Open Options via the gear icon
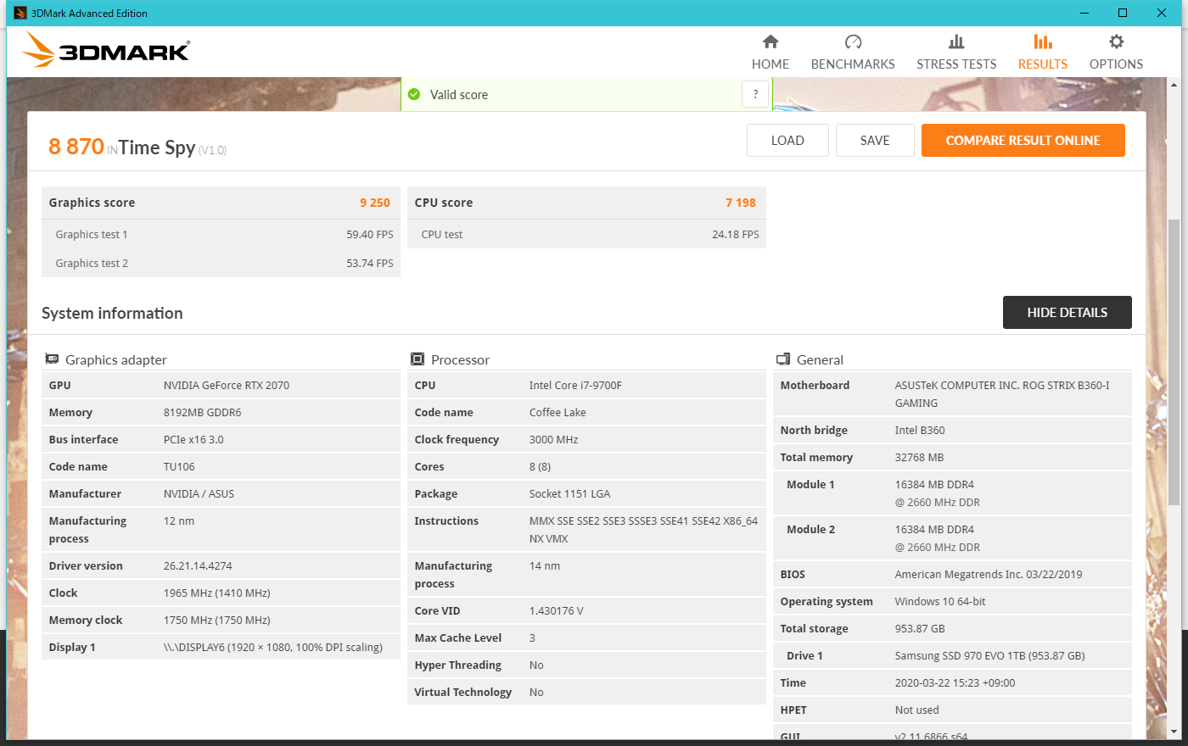Image resolution: width=1188 pixels, height=746 pixels. coord(1116,42)
